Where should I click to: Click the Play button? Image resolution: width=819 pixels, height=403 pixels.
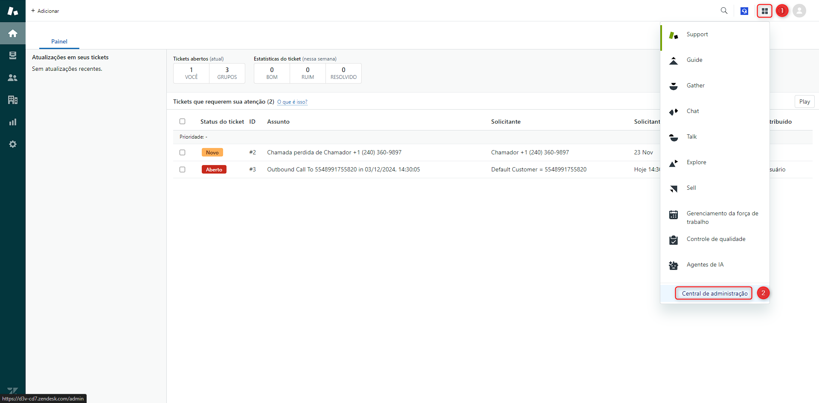804,101
